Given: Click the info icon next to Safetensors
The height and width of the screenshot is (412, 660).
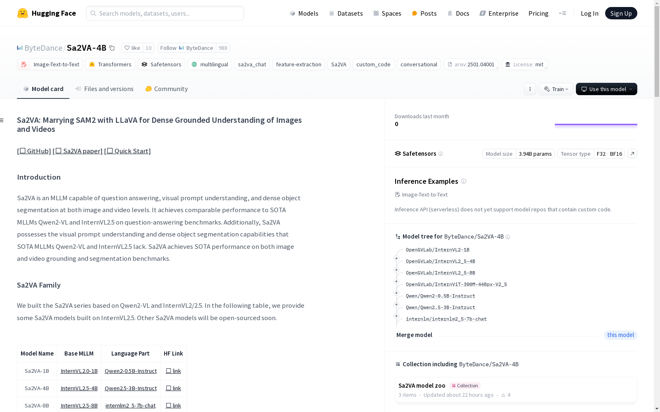Looking at the screenshot, I should tap(441, 154).
